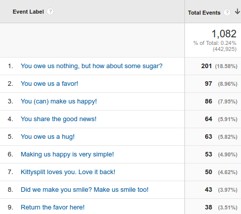The image size is (241, 214).
Task: Click help icon next to Event Label
Action: point(50,12)
